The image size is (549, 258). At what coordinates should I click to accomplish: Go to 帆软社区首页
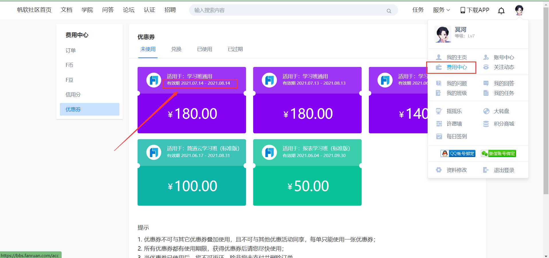[x=34, y=10]
